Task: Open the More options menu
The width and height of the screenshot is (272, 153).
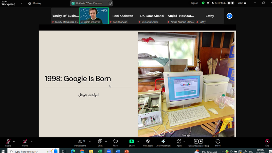Action: (x=218, y=143)
